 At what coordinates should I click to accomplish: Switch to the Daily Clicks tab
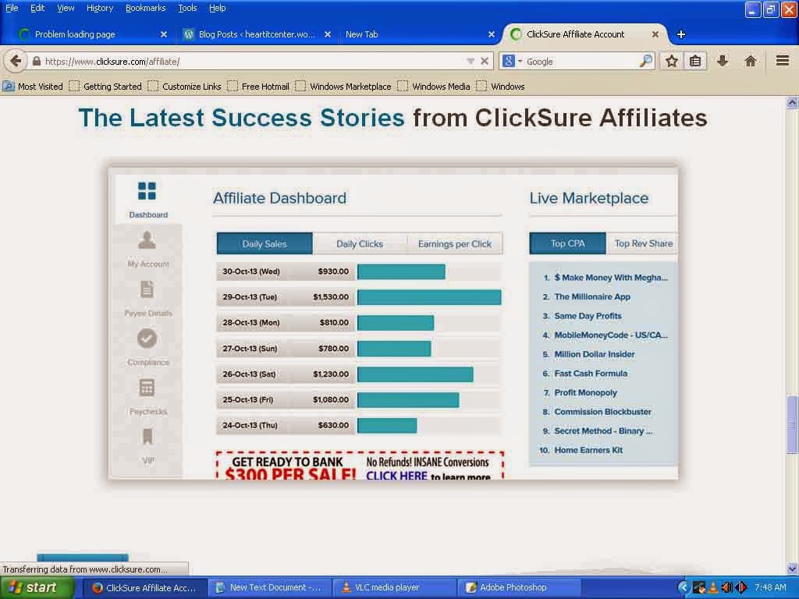[360, 243]
